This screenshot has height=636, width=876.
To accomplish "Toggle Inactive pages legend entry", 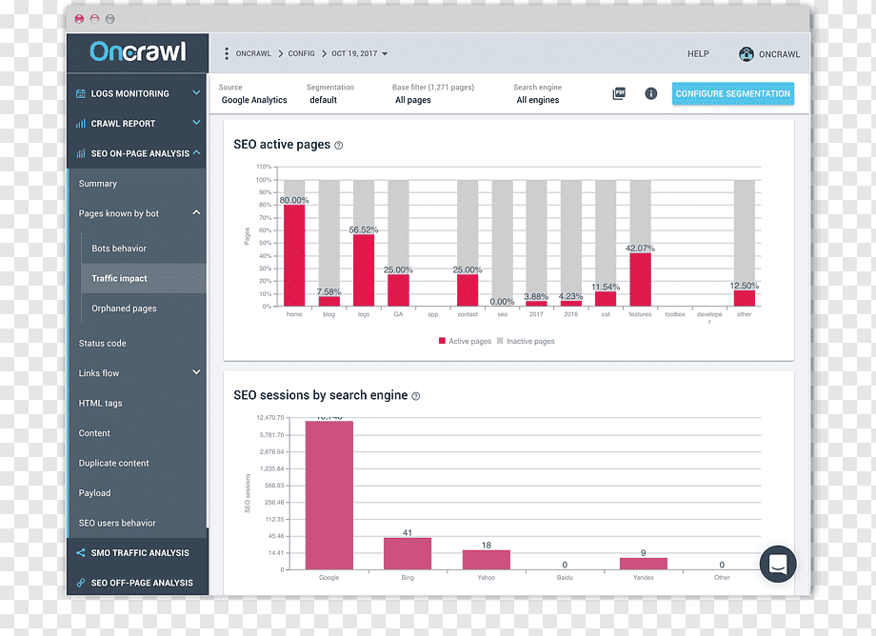I will tap(526, 341).
